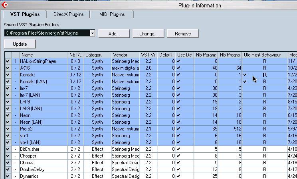Select the JX16 plug-in name
Image resolution: width=297 pixels, height=179 pixels.
25,68
